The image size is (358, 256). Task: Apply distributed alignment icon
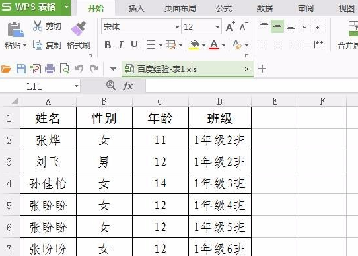pos(319,45)
